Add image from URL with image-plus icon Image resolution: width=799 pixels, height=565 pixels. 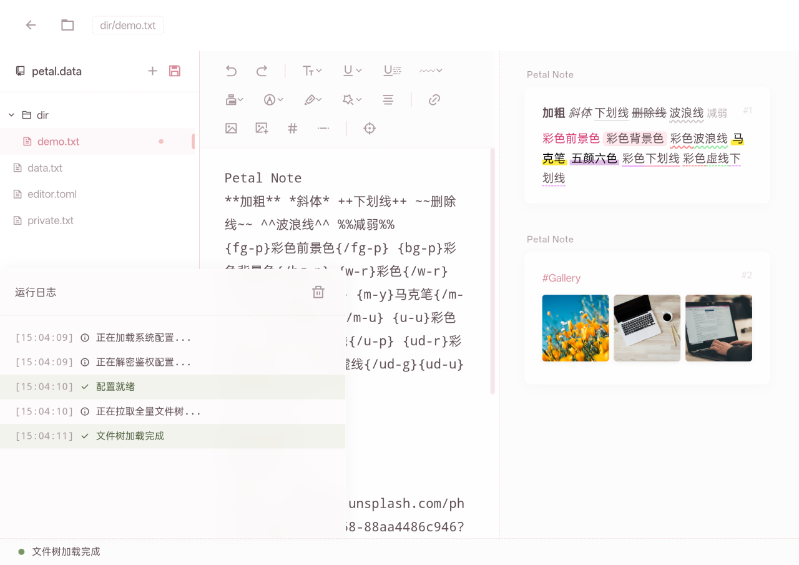point(261,128)
